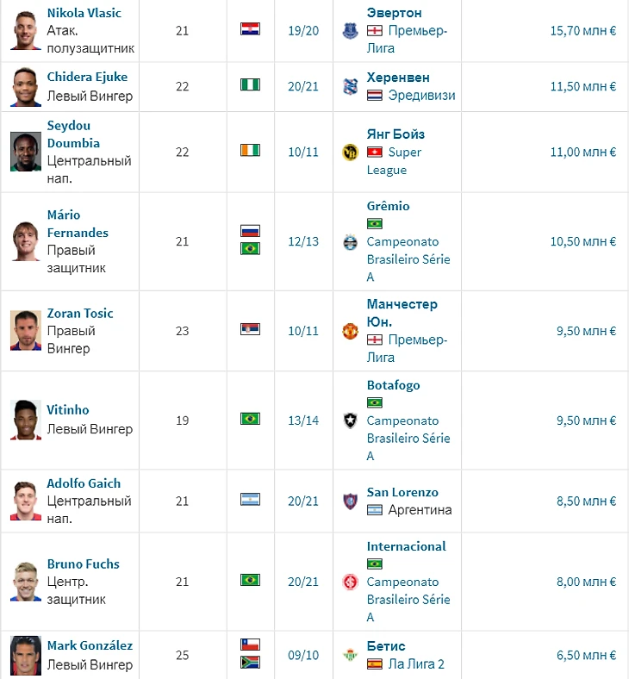Open Zoran Tosic's 9,50 млн € transfer fee
Image resolution: width=629 pixels, height=679 pixels.
[583, 331]
